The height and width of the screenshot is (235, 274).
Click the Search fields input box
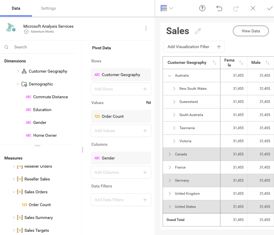[43, 47]
